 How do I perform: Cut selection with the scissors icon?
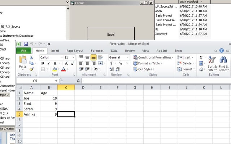tap(31, 58)
